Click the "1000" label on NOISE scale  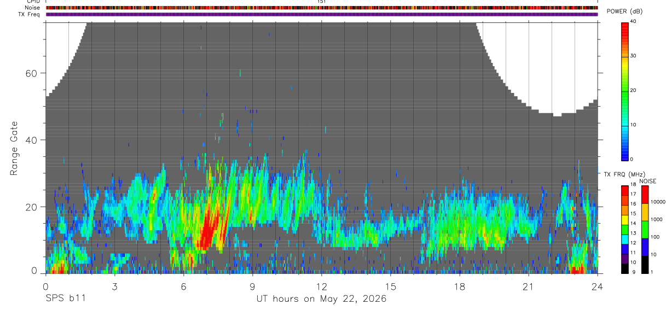point(657,219)
